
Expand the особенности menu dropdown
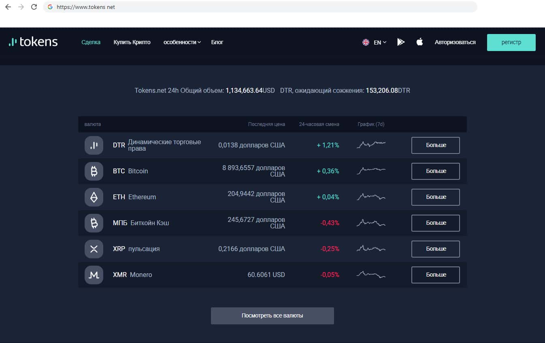[182, 42]
